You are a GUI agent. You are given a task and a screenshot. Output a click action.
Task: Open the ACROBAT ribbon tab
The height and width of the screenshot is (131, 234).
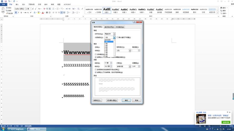point(67,4)
